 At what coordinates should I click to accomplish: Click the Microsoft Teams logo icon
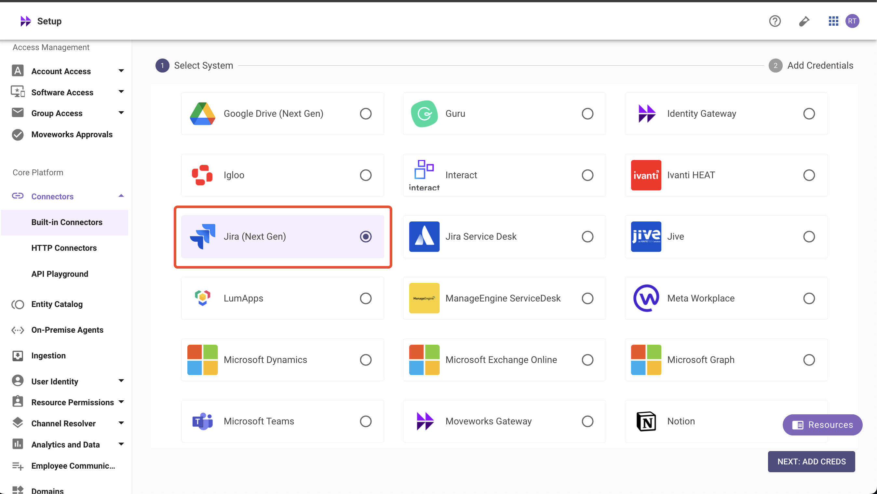202,421
